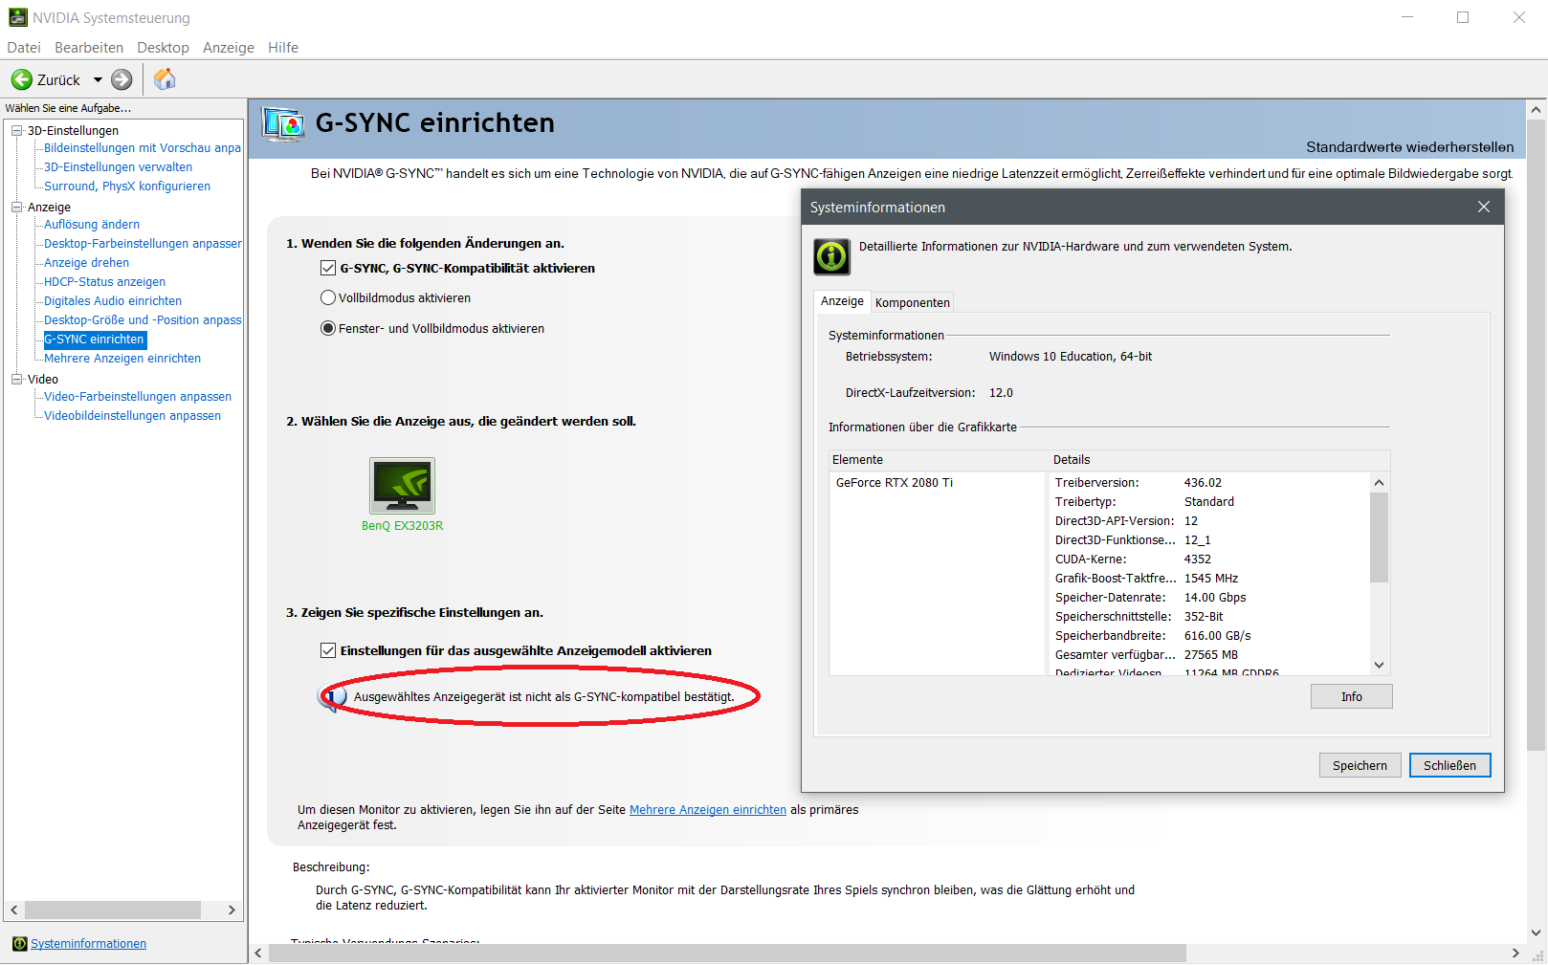Image resolution: width=1548 pixels, height=965 pixels.
Task: Click the main panel vertical scroll down arrow
Action: [x=1536, y=933]
